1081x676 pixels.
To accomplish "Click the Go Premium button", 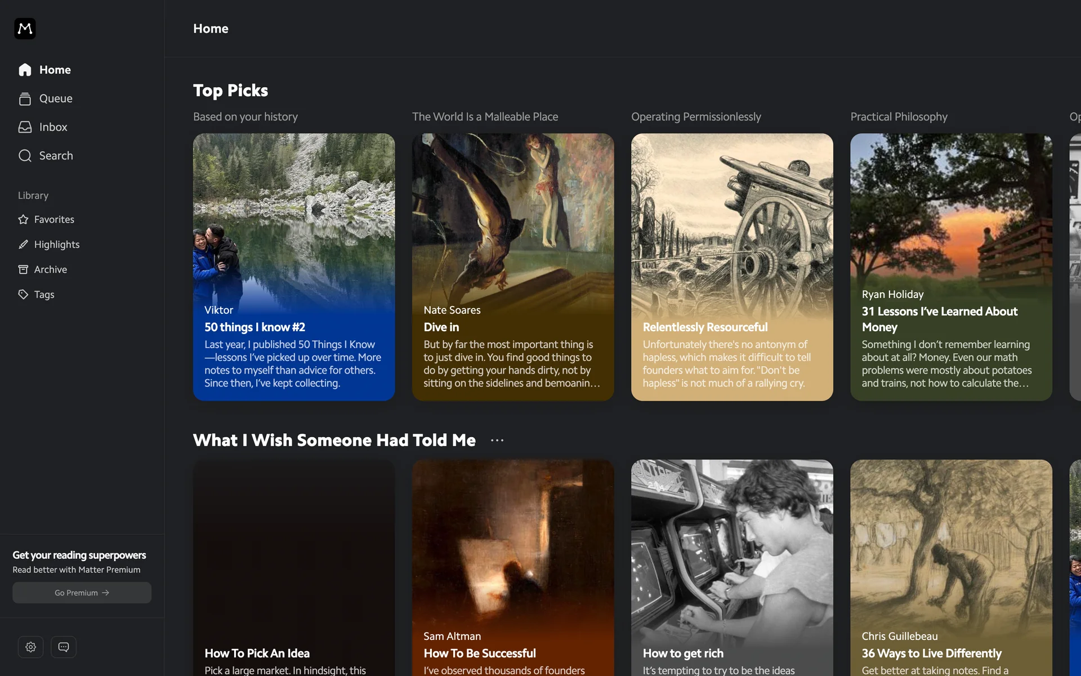I will click(x=82, y=593).
